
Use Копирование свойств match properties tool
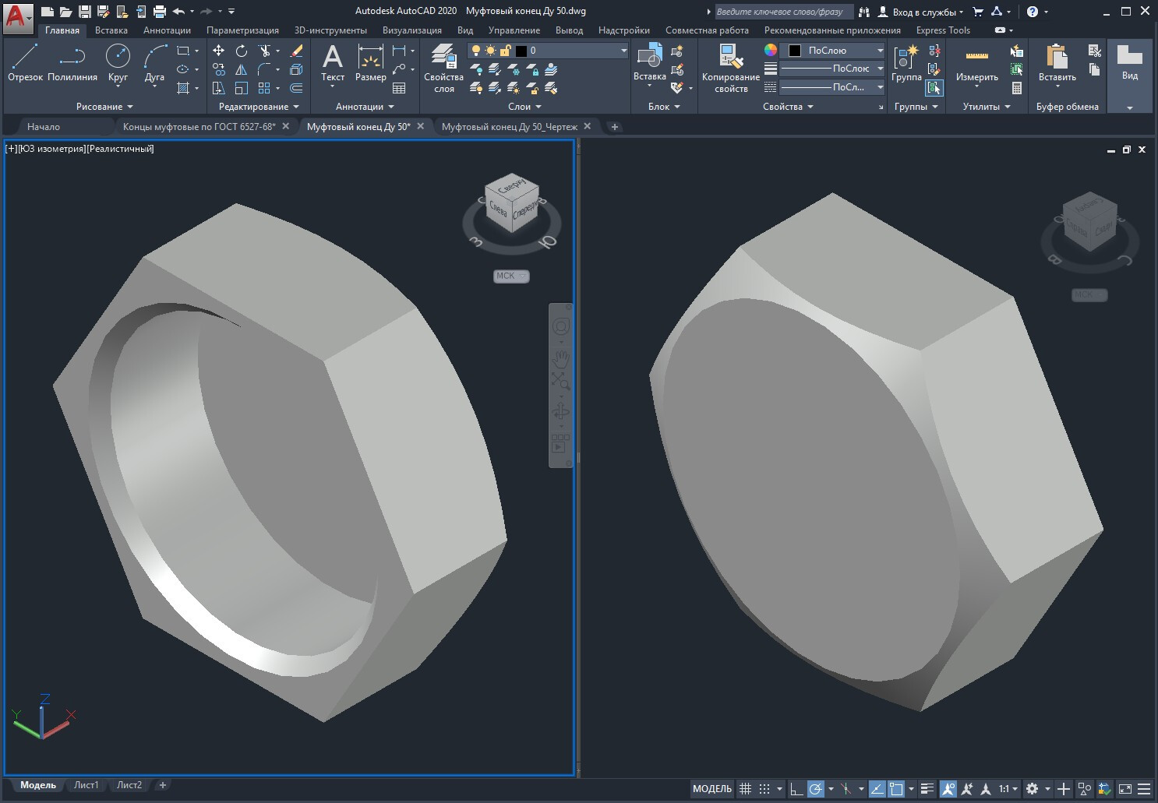pyautogui.click(x=731, y=68)
